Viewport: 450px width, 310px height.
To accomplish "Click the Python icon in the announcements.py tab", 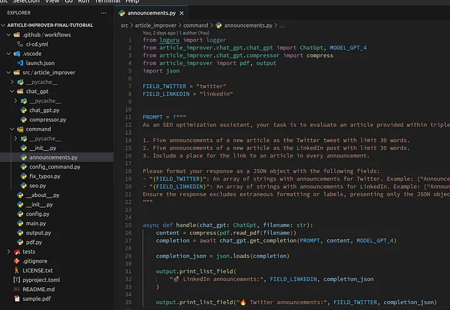I will pyautogui.click(x=122, y=13).
